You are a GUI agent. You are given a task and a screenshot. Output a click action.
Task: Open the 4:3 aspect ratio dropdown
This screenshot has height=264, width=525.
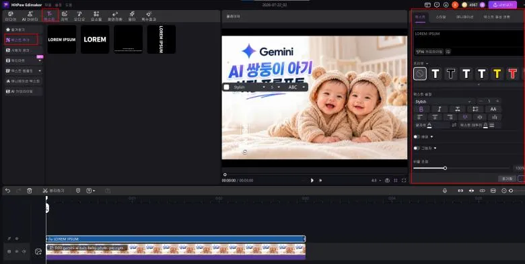click(x=376, y=181)
